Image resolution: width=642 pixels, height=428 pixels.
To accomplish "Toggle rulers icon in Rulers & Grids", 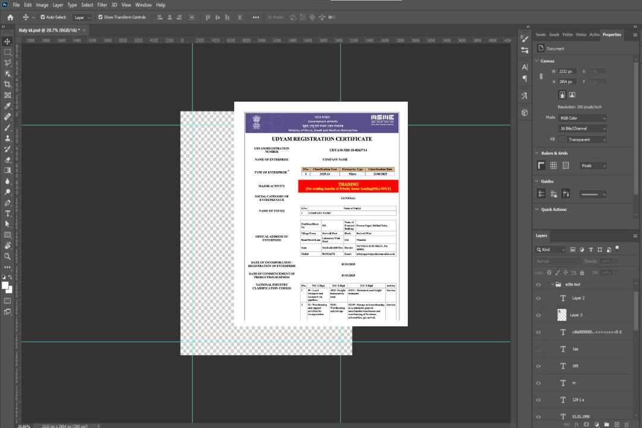I will [x=541, y=165].
